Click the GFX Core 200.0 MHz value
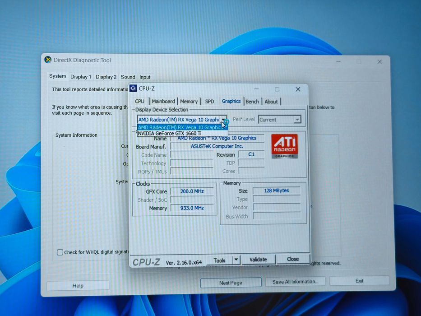The image size is (421, 316). [192, 191]
